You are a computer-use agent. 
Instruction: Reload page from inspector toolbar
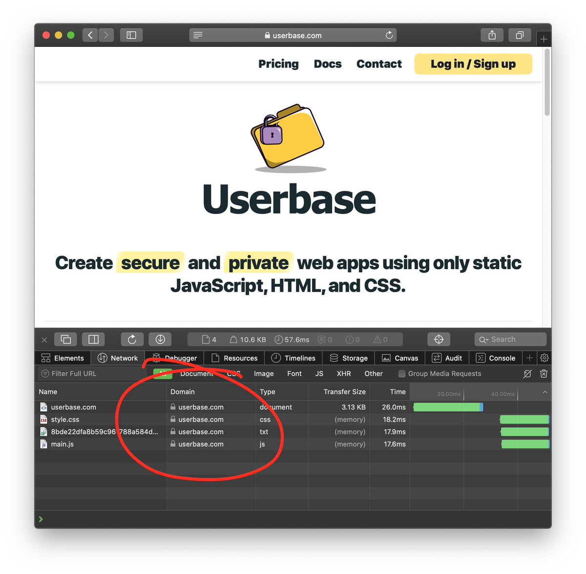coord(132,340)
